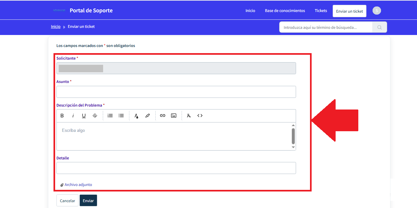
Task: Click the Enviar un ticket breadcrumb text
Action: [x=81, y=27]
